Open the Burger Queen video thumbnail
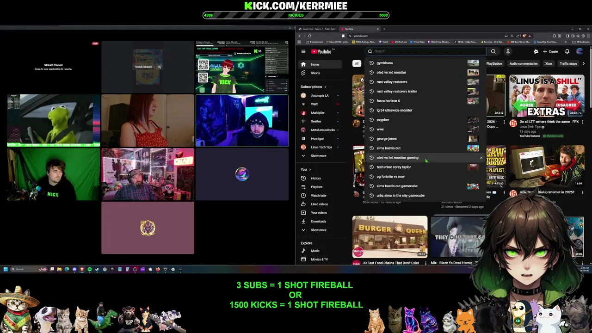The image size is (592, 333). 390,237
